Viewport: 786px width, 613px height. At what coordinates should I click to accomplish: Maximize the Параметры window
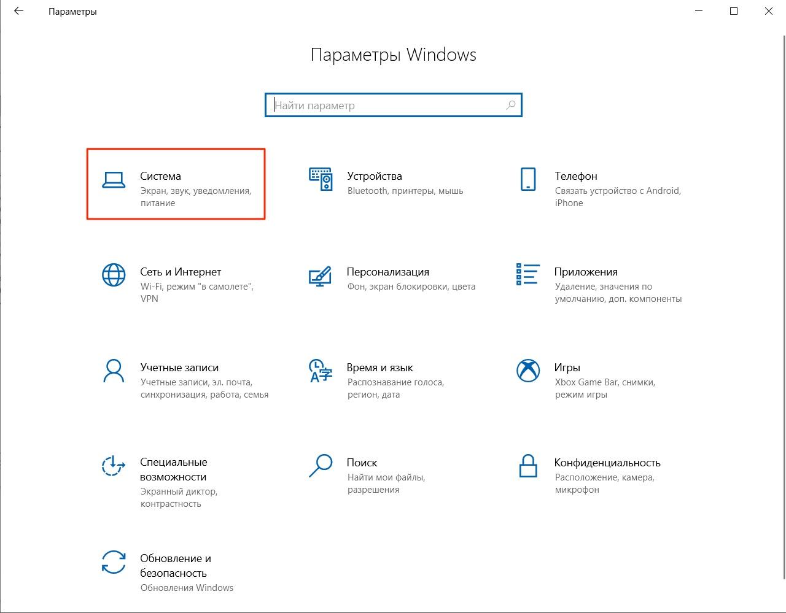point(734,11)
